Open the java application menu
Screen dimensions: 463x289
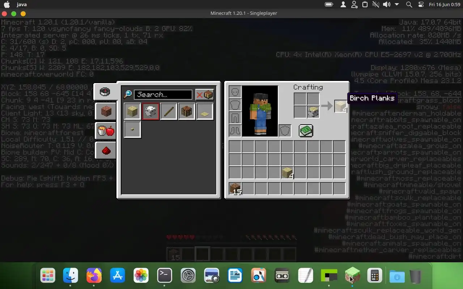[21, 4]
